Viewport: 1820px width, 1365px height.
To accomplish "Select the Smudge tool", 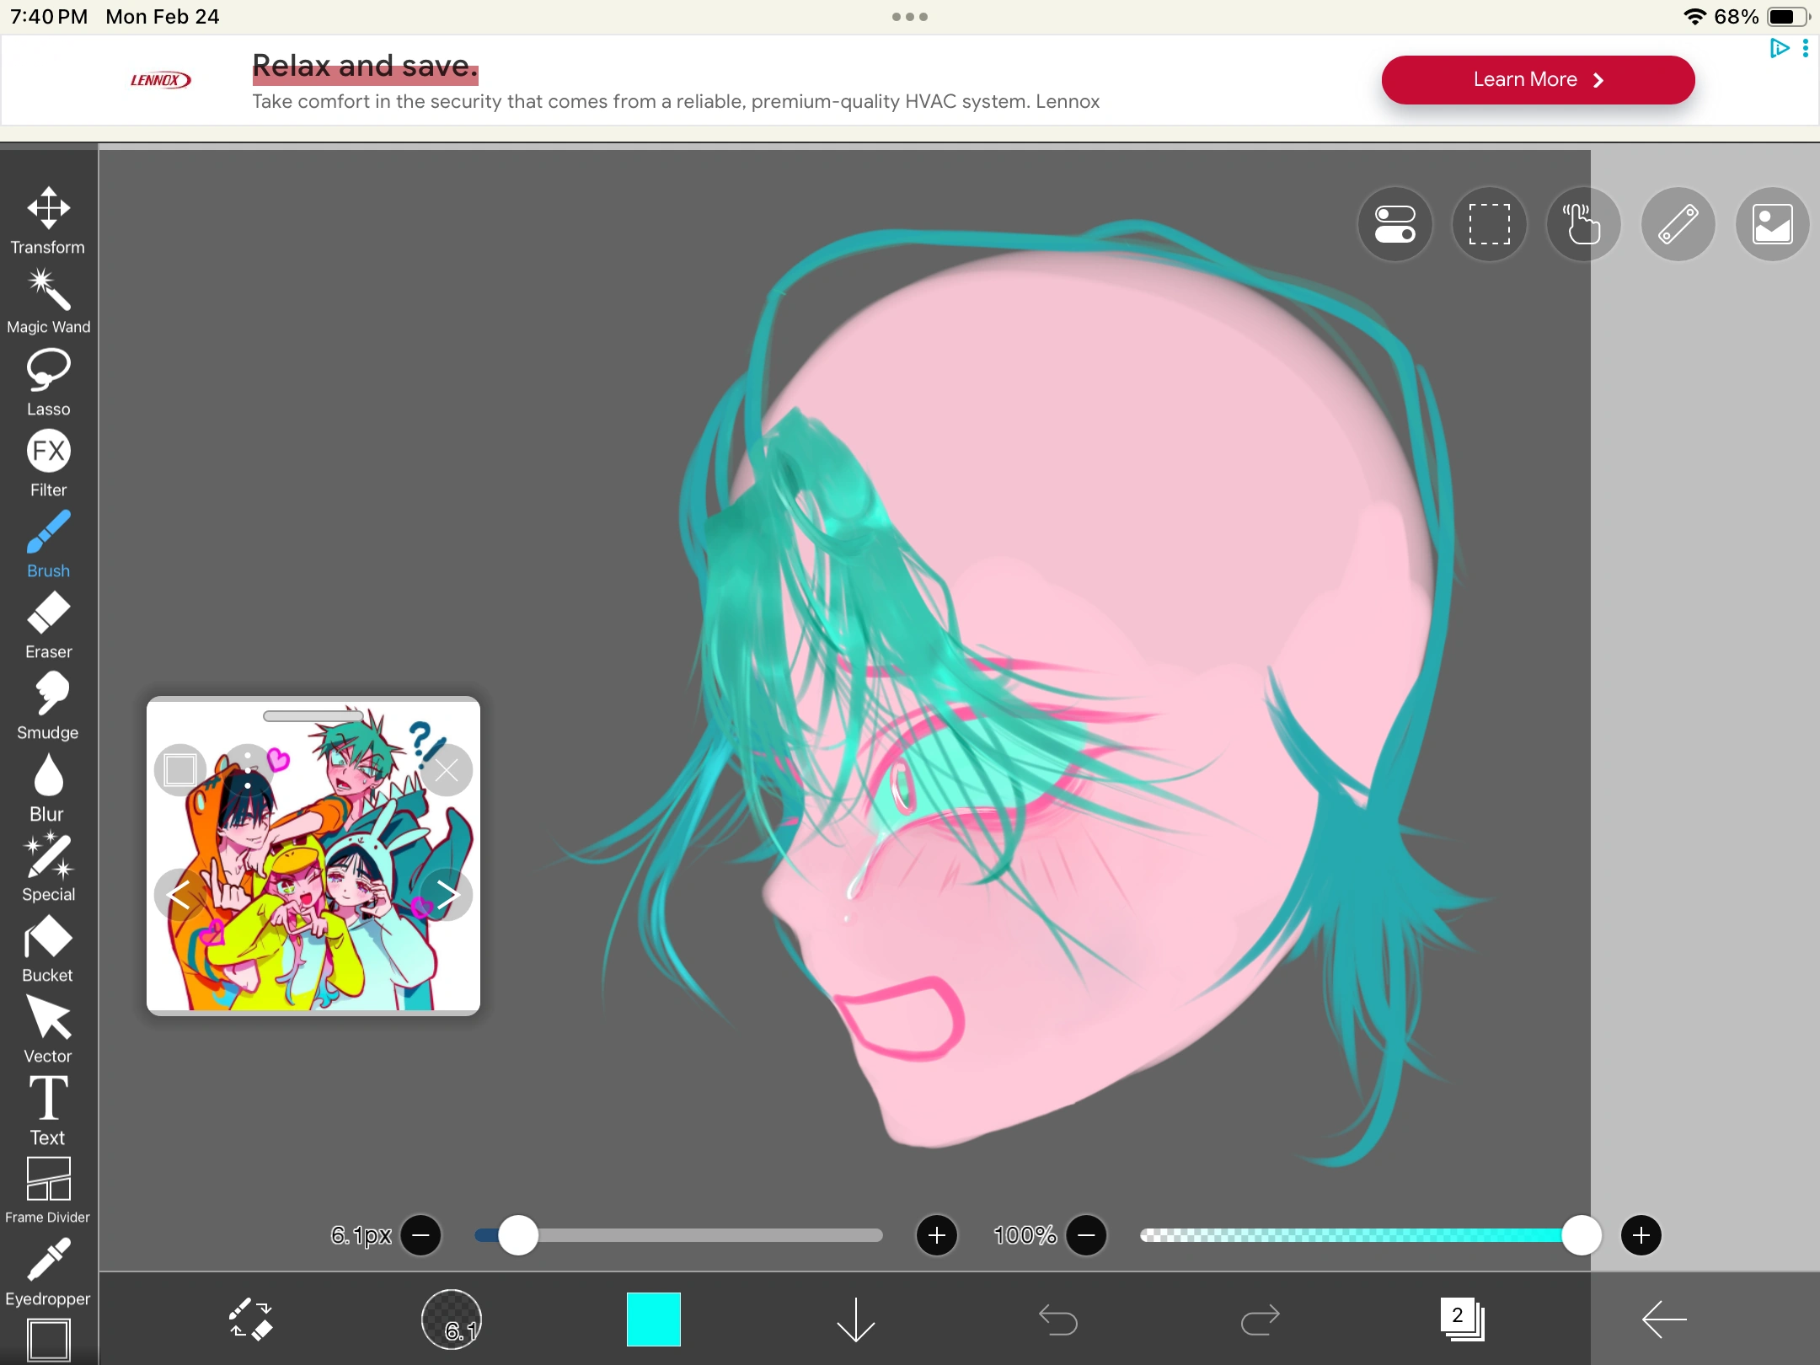I will coord(48,697).
